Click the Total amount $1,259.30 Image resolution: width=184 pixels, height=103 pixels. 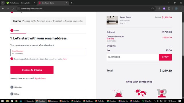click(x=166, y=71)
